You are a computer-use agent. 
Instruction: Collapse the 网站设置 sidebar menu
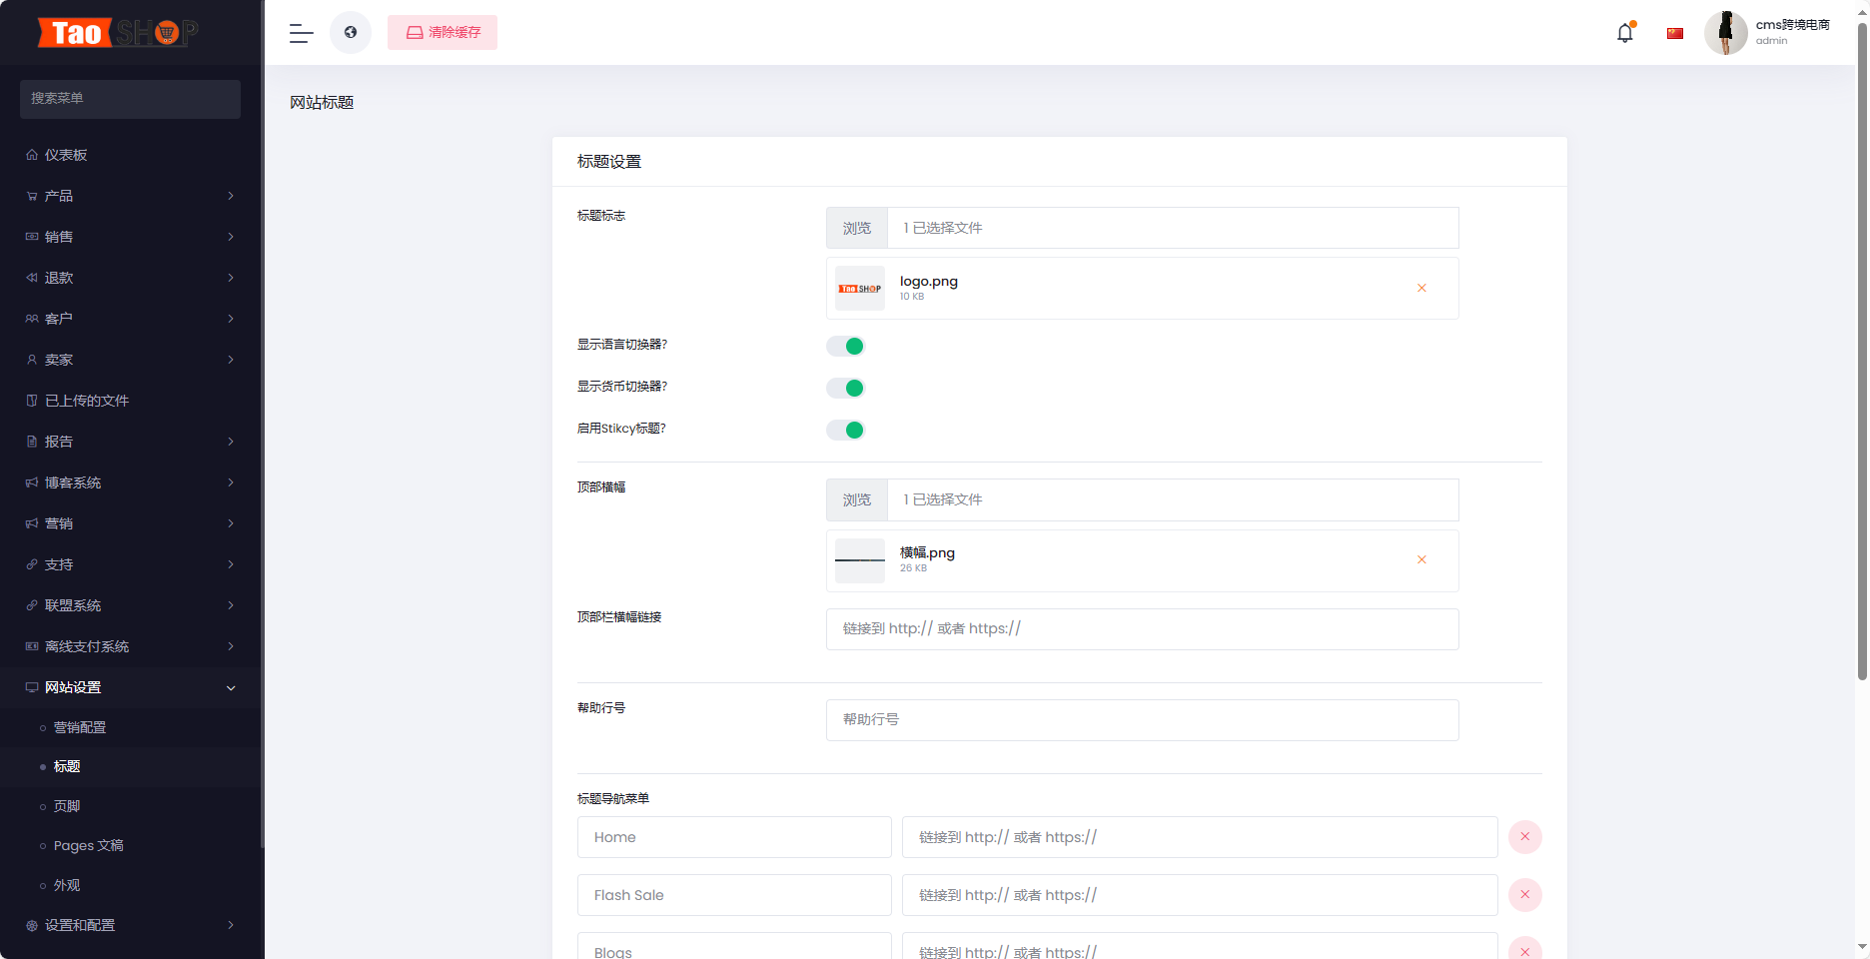pos(130,687)
